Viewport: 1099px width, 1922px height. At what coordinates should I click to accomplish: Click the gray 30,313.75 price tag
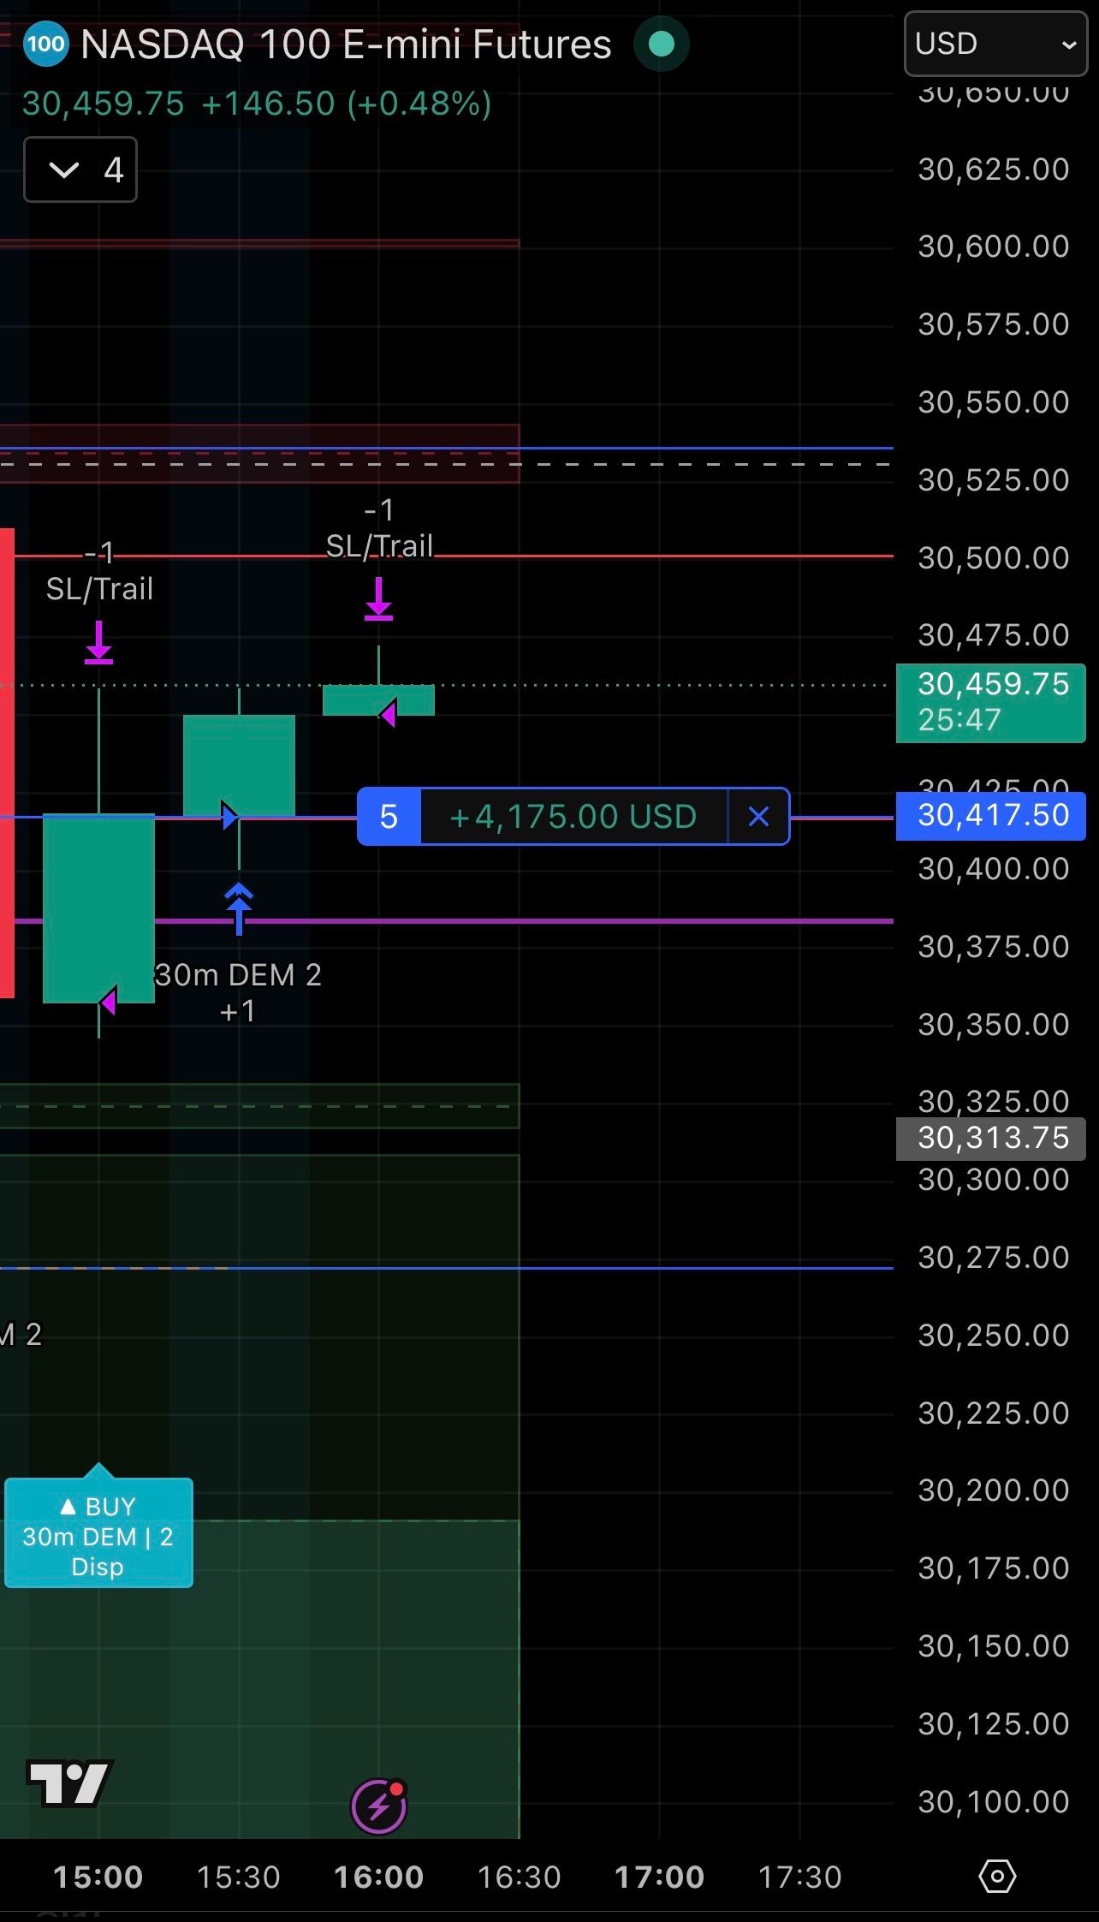990,1139
